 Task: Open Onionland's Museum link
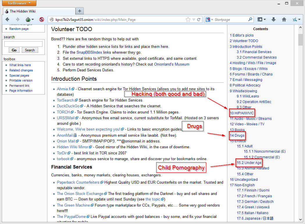[172, 64]
